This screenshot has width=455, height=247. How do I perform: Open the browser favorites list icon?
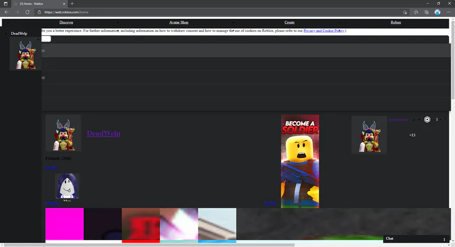click(416, 12)
